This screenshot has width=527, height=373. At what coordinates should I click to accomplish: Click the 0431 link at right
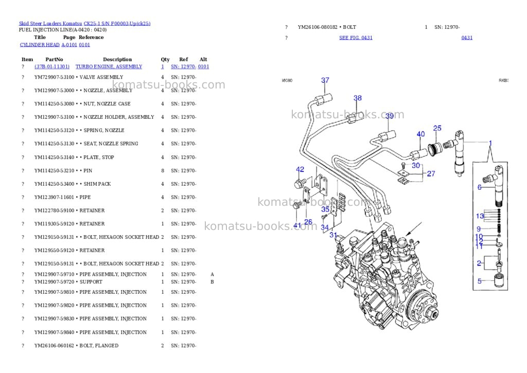point(467,38)
